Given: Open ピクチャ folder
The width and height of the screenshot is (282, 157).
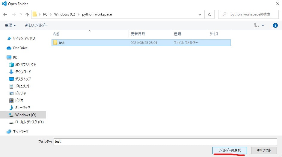Looking at the screenshot, I should pyautogui.click(x=21, y=93).
